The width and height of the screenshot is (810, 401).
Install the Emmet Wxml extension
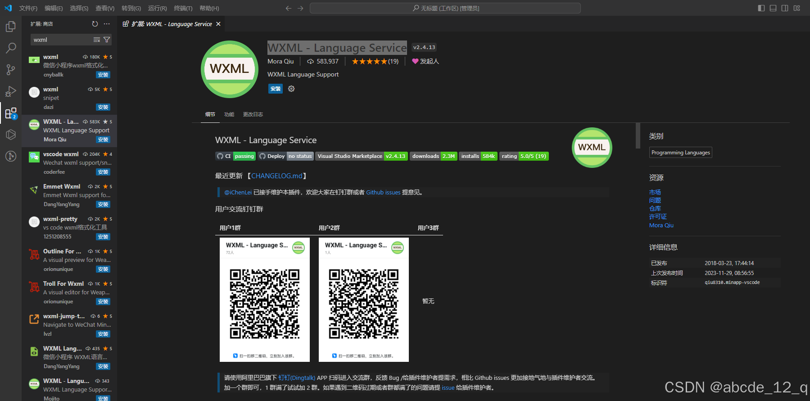pos(103,204)
